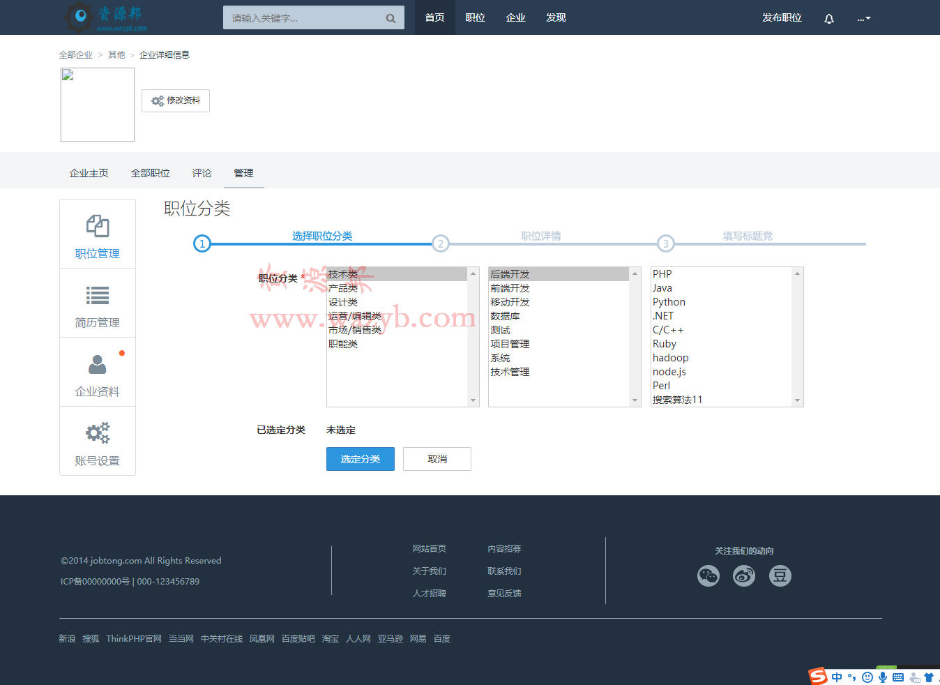This screenshot has width=940, height=685.
Task: Click the first category list's down arrow
Action: point(473,400)
